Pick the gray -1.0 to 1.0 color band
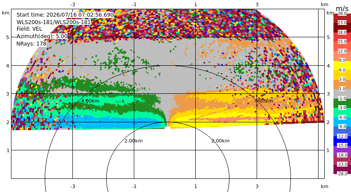This screenshot has width=351, height=192. [x=342, y=94]
